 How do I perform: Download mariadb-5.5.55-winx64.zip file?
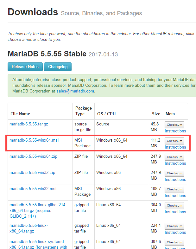34,156
